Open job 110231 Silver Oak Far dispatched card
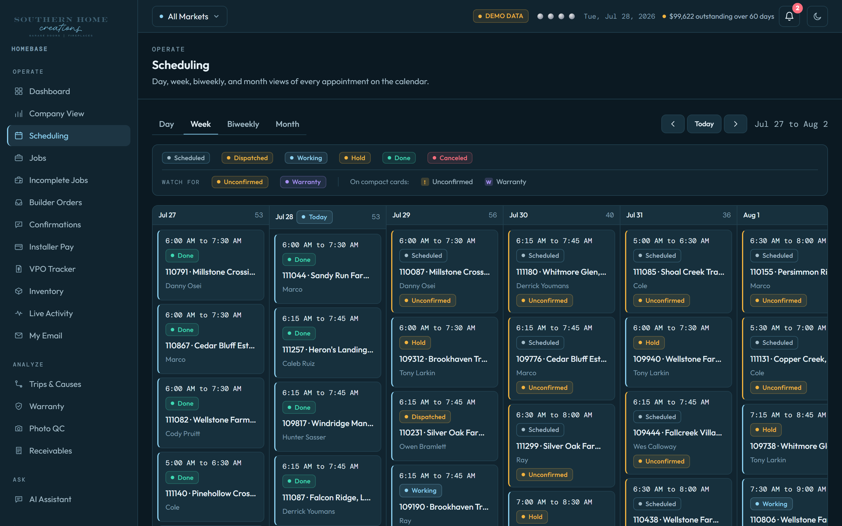 pos(445,426)
